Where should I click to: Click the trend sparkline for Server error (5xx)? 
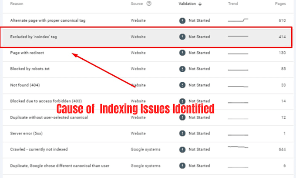tap(238, 135)
